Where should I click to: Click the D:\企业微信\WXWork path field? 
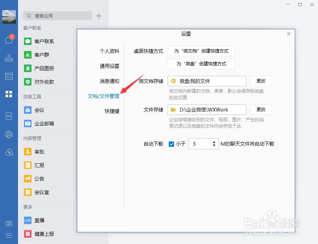click(207, 110)
